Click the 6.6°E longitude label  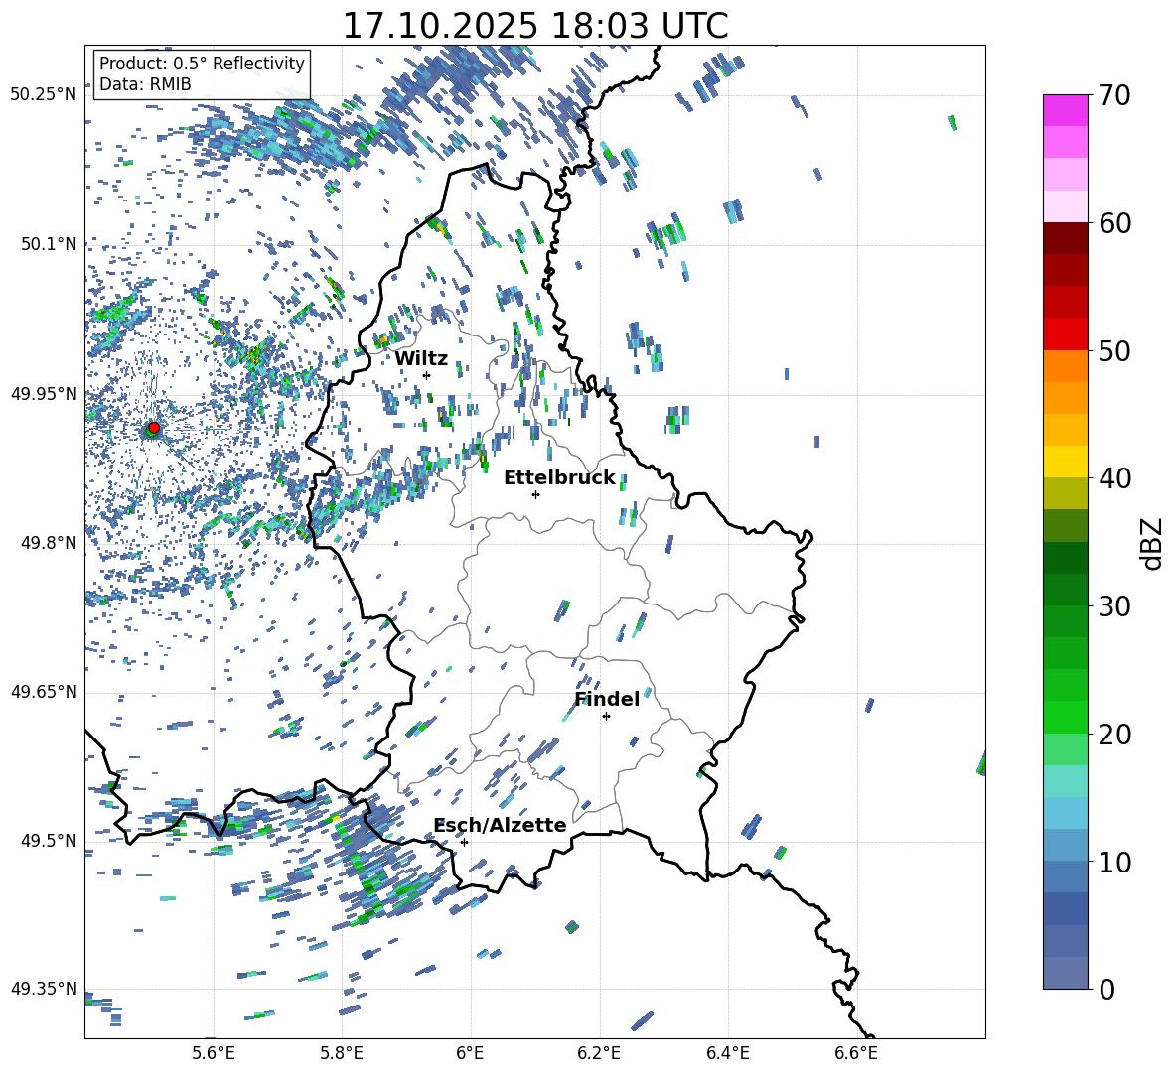pyautogui.click(x=856, y=1053)
